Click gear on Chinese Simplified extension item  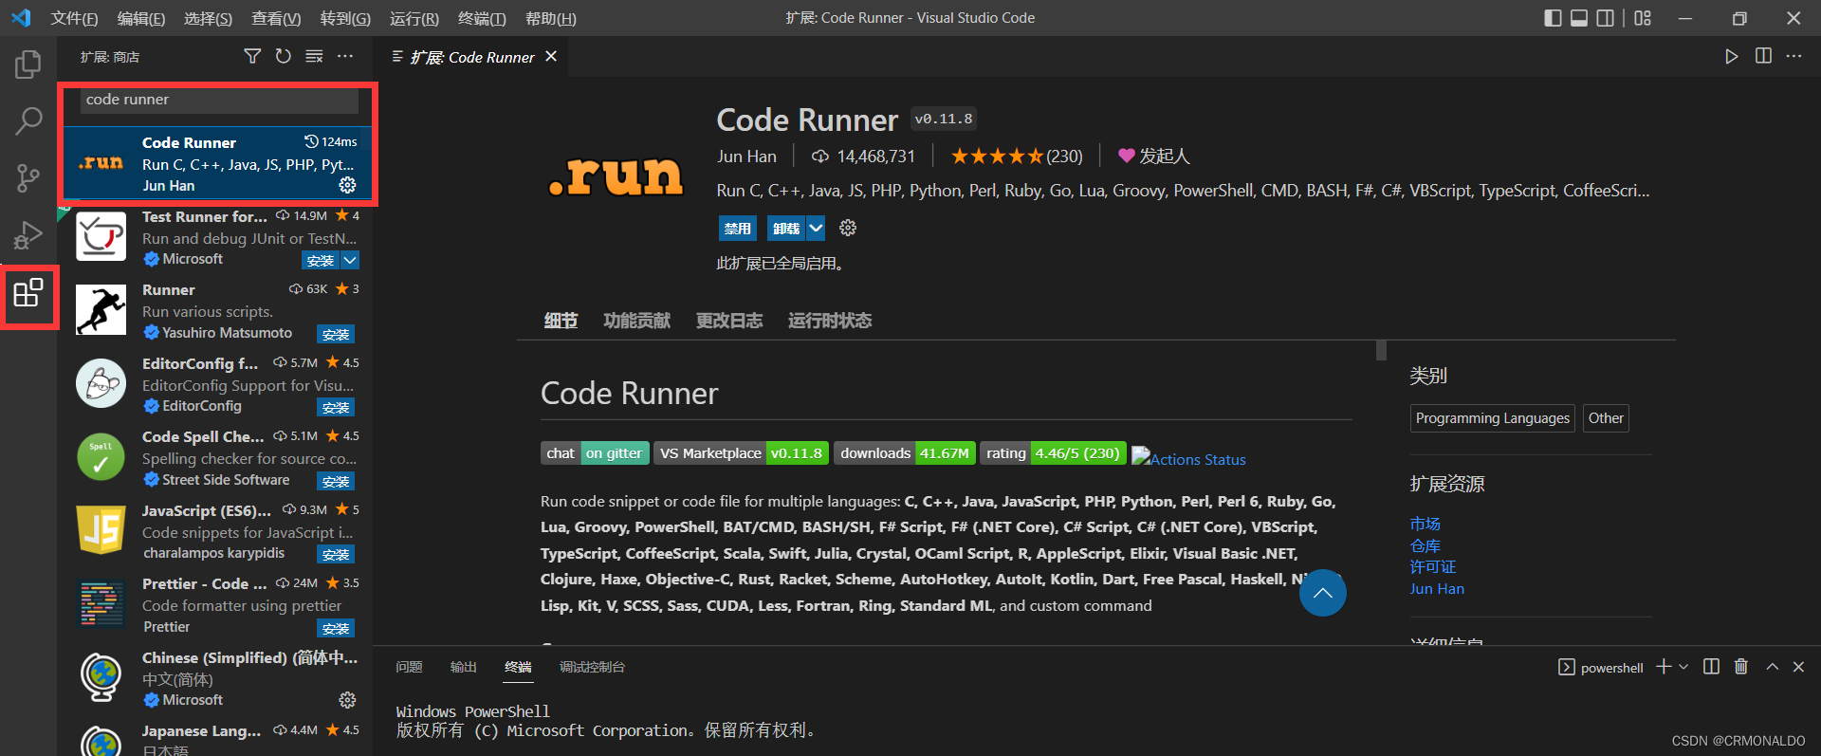pos(348,700)
